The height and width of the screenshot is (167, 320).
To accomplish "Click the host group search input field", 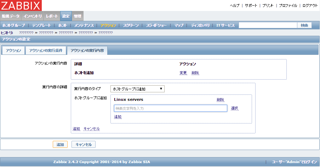I will 170,108.
